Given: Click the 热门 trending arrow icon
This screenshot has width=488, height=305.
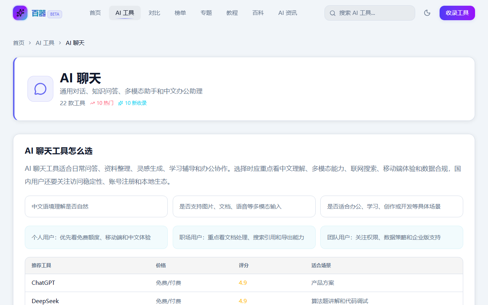Looking at the screenshot, I should pos(92,103).
